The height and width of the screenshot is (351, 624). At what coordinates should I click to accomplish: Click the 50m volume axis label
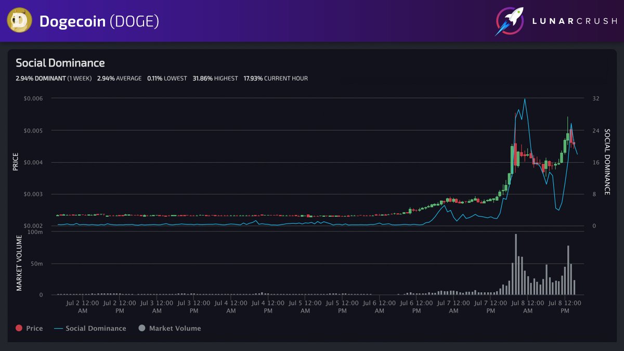(37, 264)
